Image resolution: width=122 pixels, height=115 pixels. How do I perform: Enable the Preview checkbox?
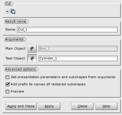click(7, 92)
